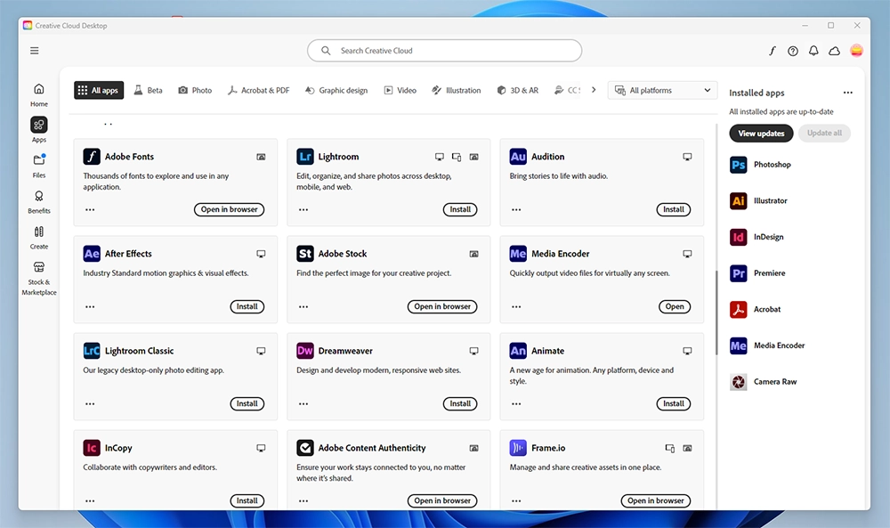890x528 pixels.
Task: Select the All apps tab
Action: 99,90
